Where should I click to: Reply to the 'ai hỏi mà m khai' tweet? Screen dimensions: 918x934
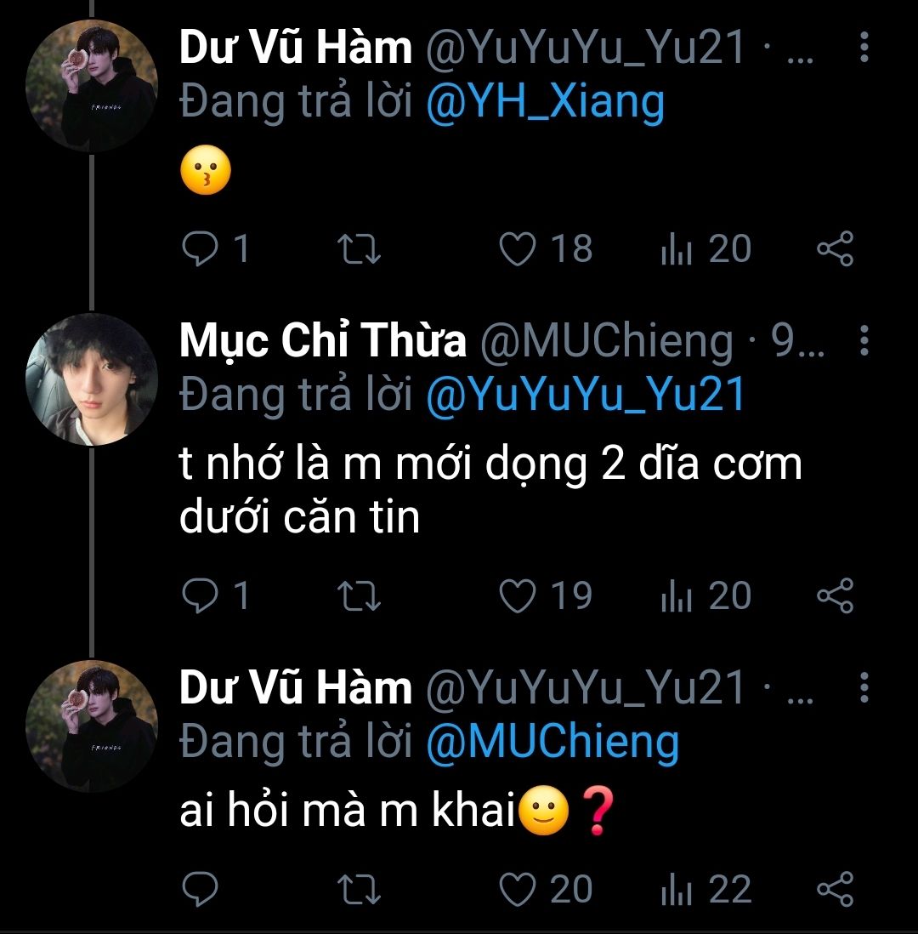201,889
